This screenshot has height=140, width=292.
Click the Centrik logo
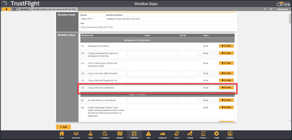283,4
